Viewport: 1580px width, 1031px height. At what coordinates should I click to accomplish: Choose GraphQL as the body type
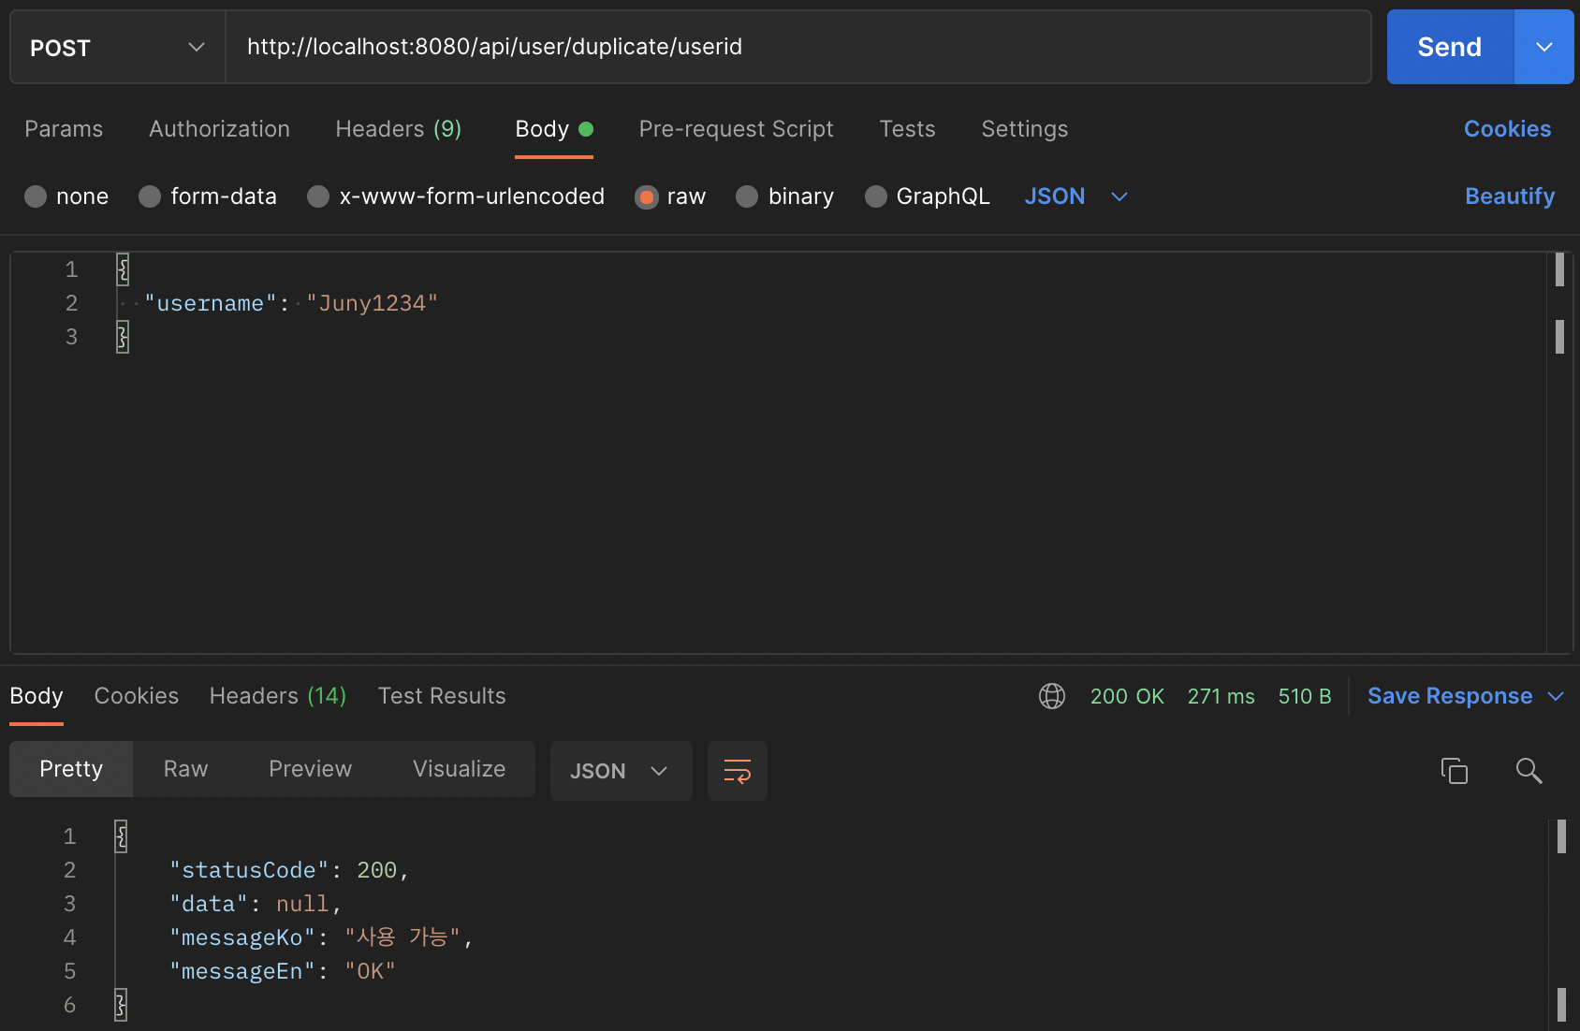(876, 196)
